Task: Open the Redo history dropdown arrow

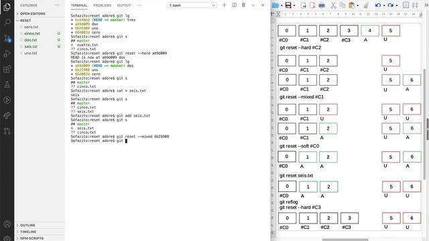Action: 397,5
